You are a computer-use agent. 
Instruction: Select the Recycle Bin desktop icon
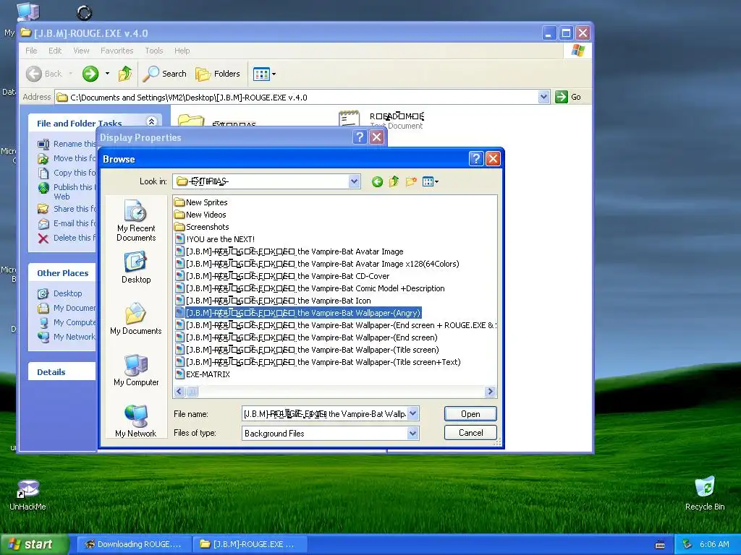705,494
